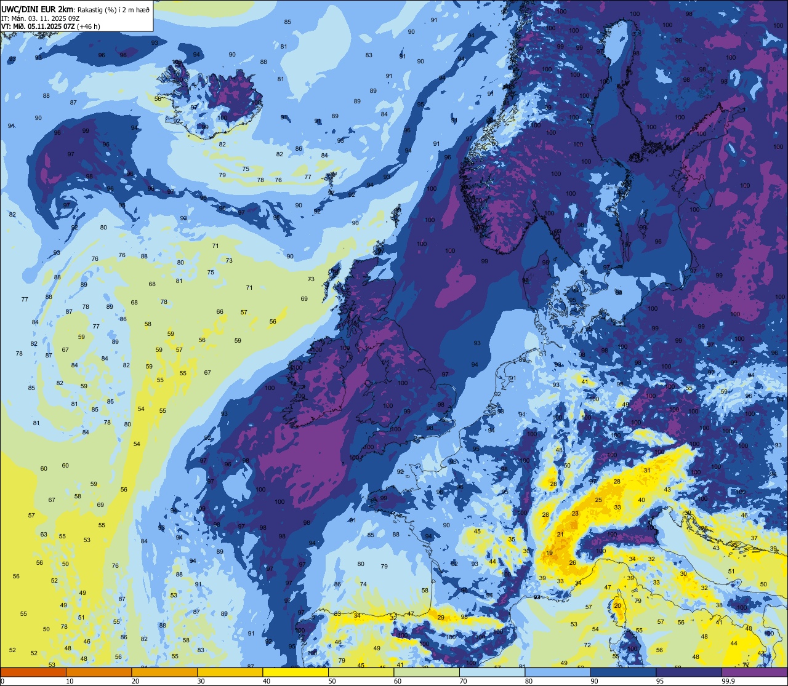Select the 90–95 dark blue legend segment
Screen dimensions: 788x686
coord(623,672)
